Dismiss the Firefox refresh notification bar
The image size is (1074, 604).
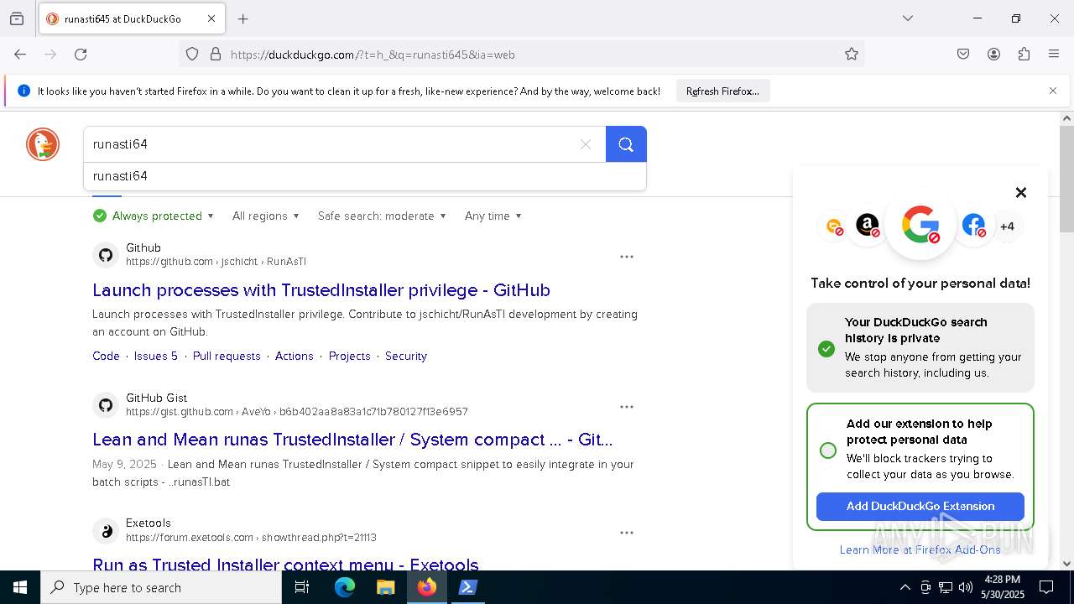(1053, 91)
